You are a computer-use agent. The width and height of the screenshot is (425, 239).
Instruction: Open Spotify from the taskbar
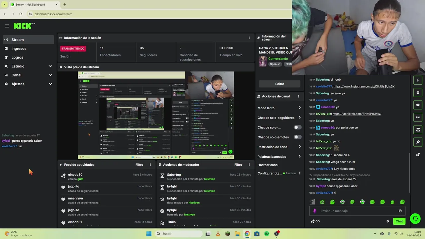point(267,234)
